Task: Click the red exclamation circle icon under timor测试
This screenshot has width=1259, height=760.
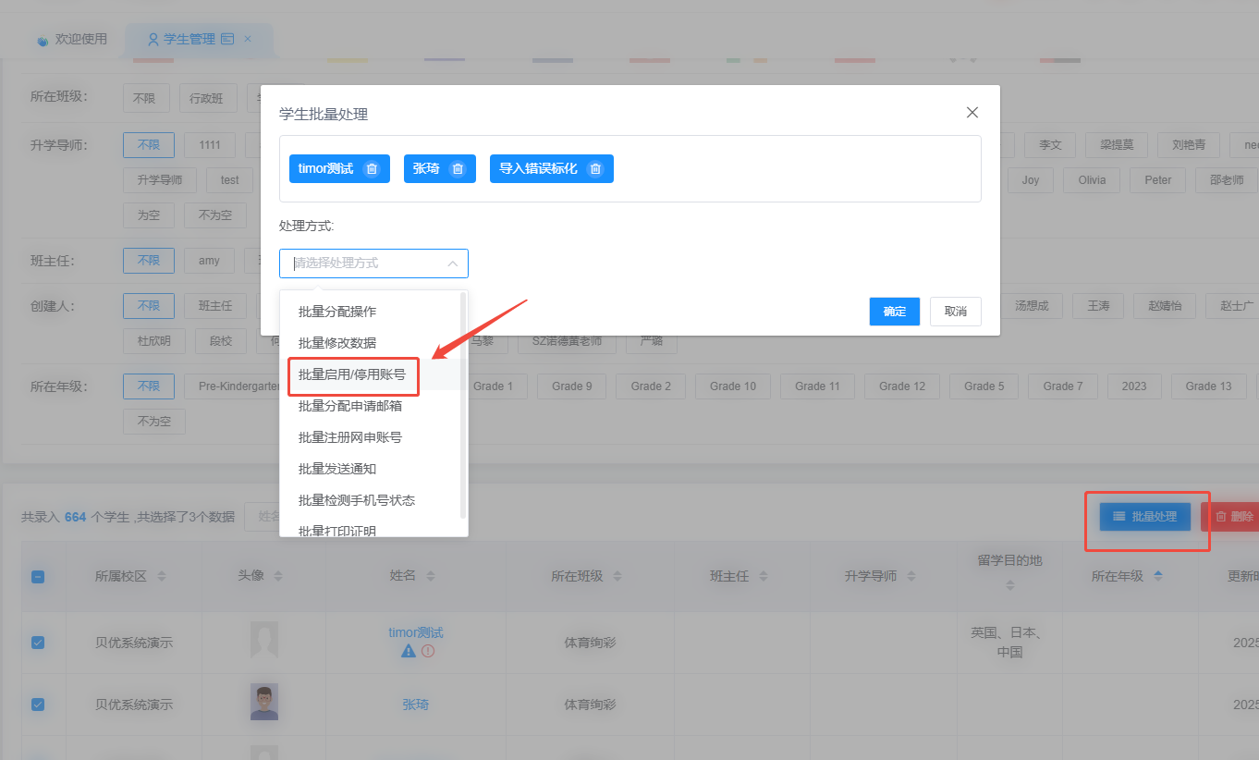Action: (428, 651)
